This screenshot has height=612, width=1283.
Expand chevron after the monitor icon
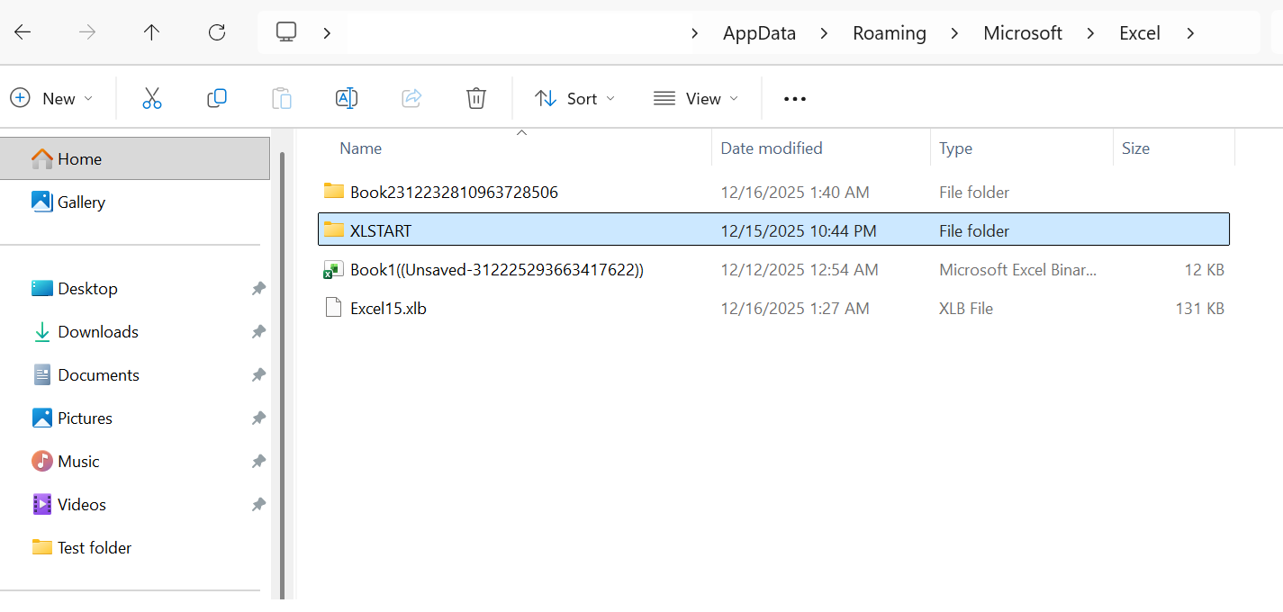coord(327,33)
